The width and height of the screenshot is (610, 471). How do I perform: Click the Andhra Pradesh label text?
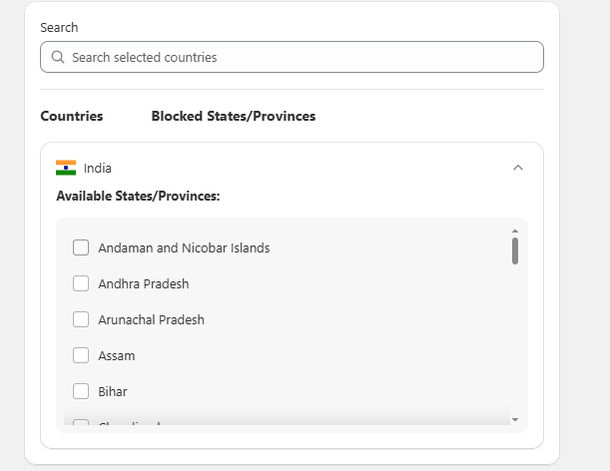[x=144, y=284]
